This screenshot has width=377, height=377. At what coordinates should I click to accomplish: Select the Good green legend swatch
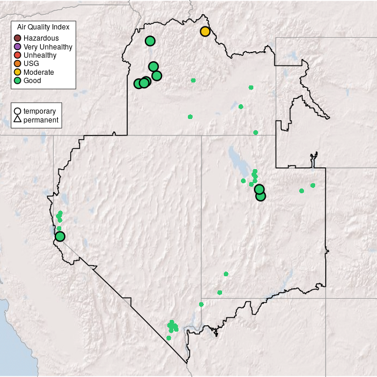(x=18, y=80)
